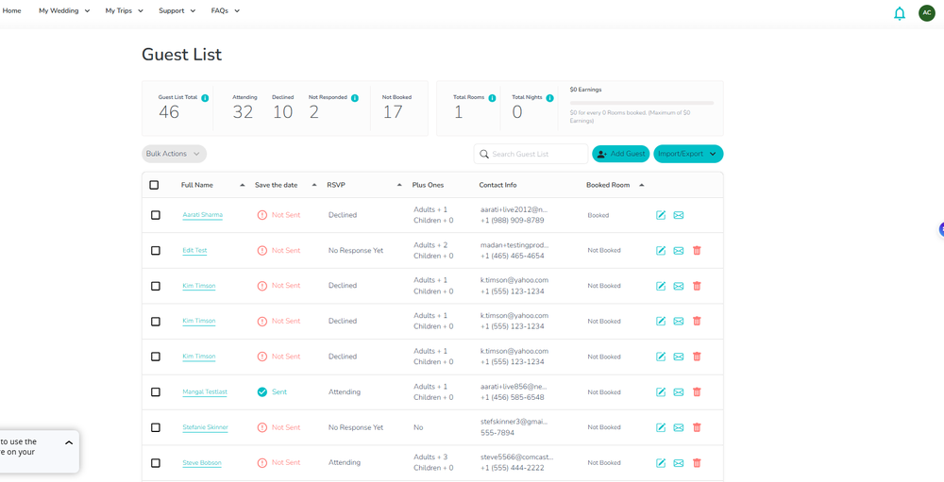Show info icon beside Total Rooms
944x482 pixels.
[x=492, y=98]
